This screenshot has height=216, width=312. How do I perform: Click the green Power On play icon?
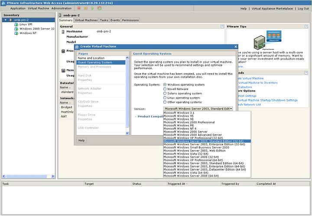coord(93,8)
